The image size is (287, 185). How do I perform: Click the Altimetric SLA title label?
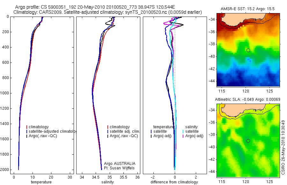click(x=247, y=100)
